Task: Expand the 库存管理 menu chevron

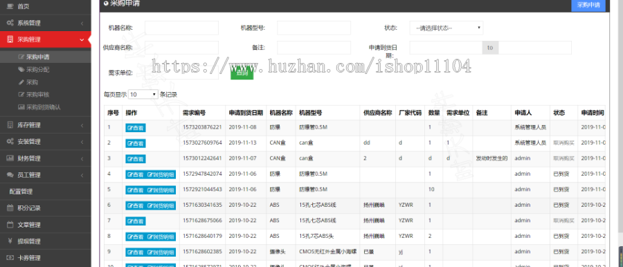Action: tap(82, 125)
